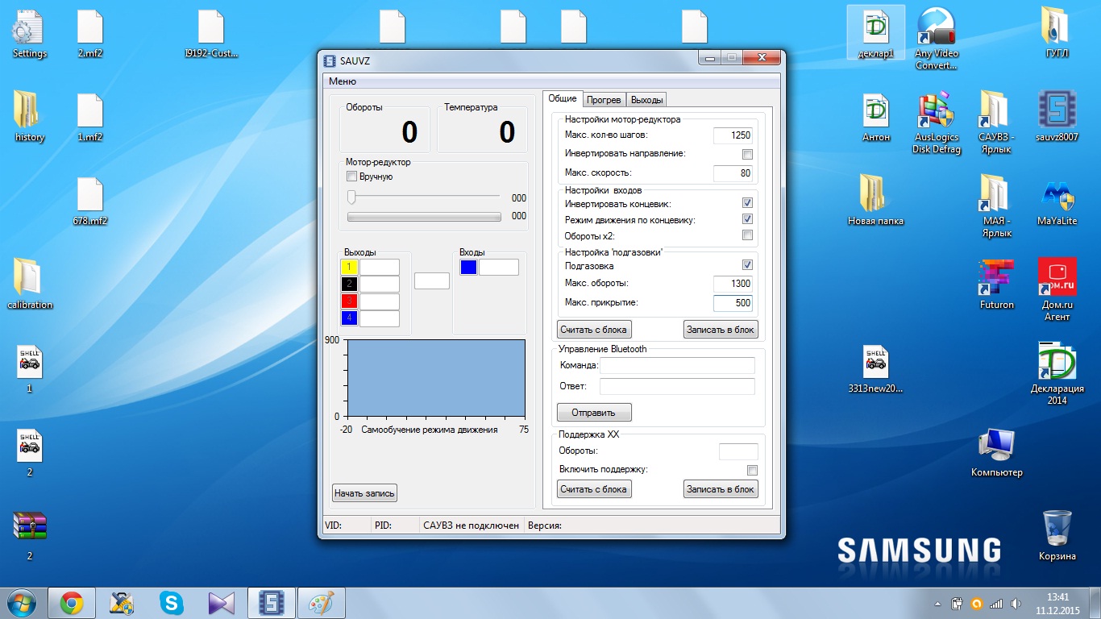Send the Bluetooth command with Отправить

click(x=594, y=413)
